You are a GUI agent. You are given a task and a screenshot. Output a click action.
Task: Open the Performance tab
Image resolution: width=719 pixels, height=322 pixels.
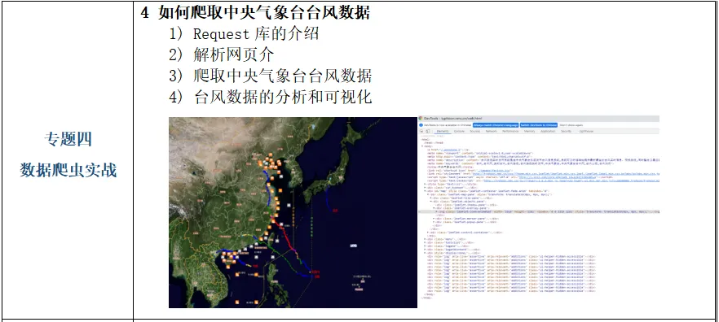click(510, 131)
